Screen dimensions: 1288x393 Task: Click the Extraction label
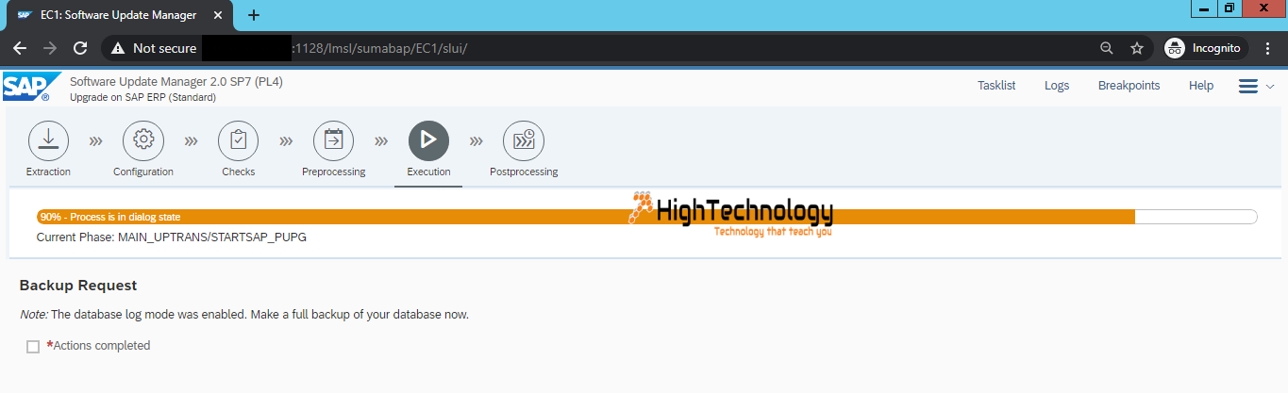point(48,172)
